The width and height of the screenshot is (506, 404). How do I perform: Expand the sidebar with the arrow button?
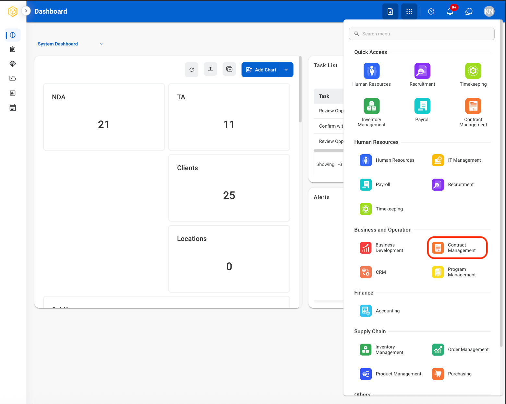pos(26,11)
